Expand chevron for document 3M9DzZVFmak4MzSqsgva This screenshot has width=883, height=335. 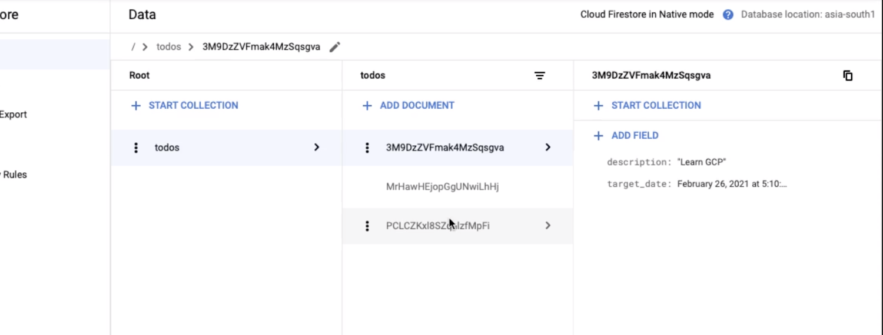tap(548, 148)
